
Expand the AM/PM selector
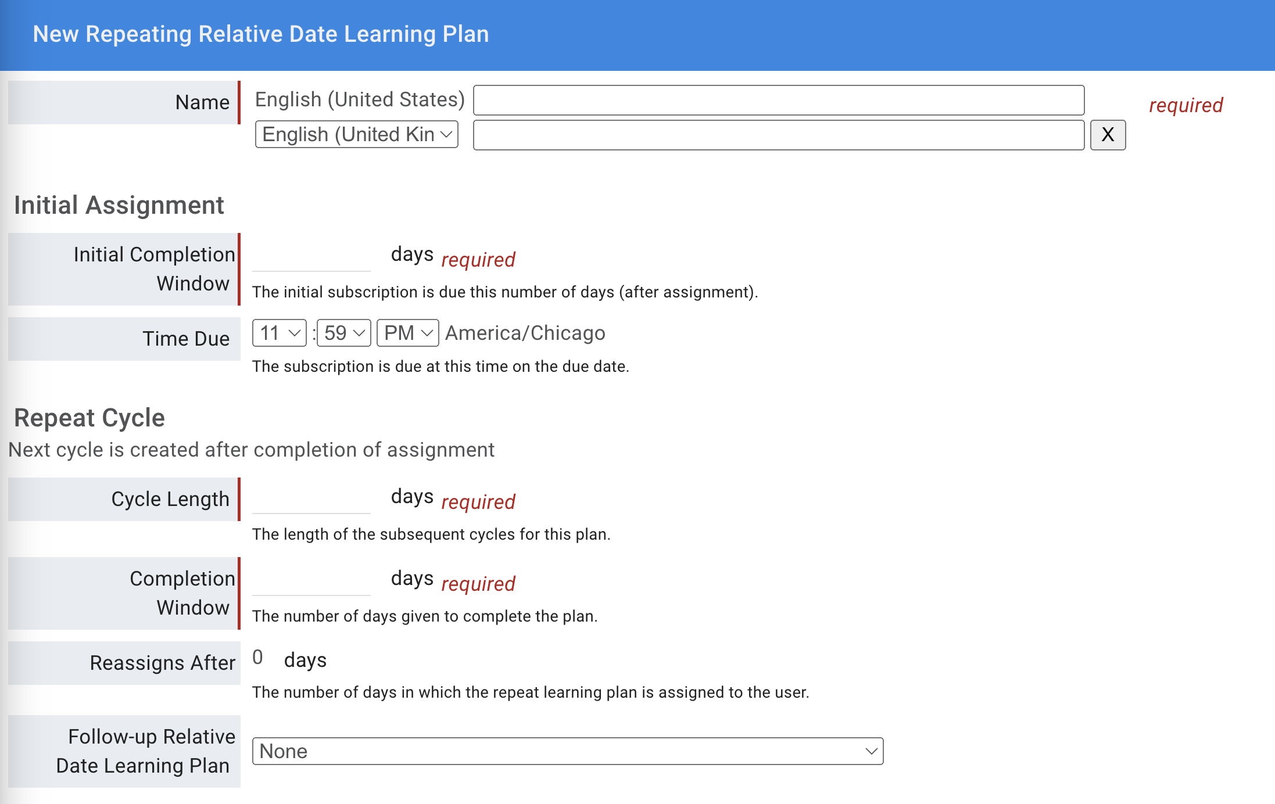(x=407, y=333)
